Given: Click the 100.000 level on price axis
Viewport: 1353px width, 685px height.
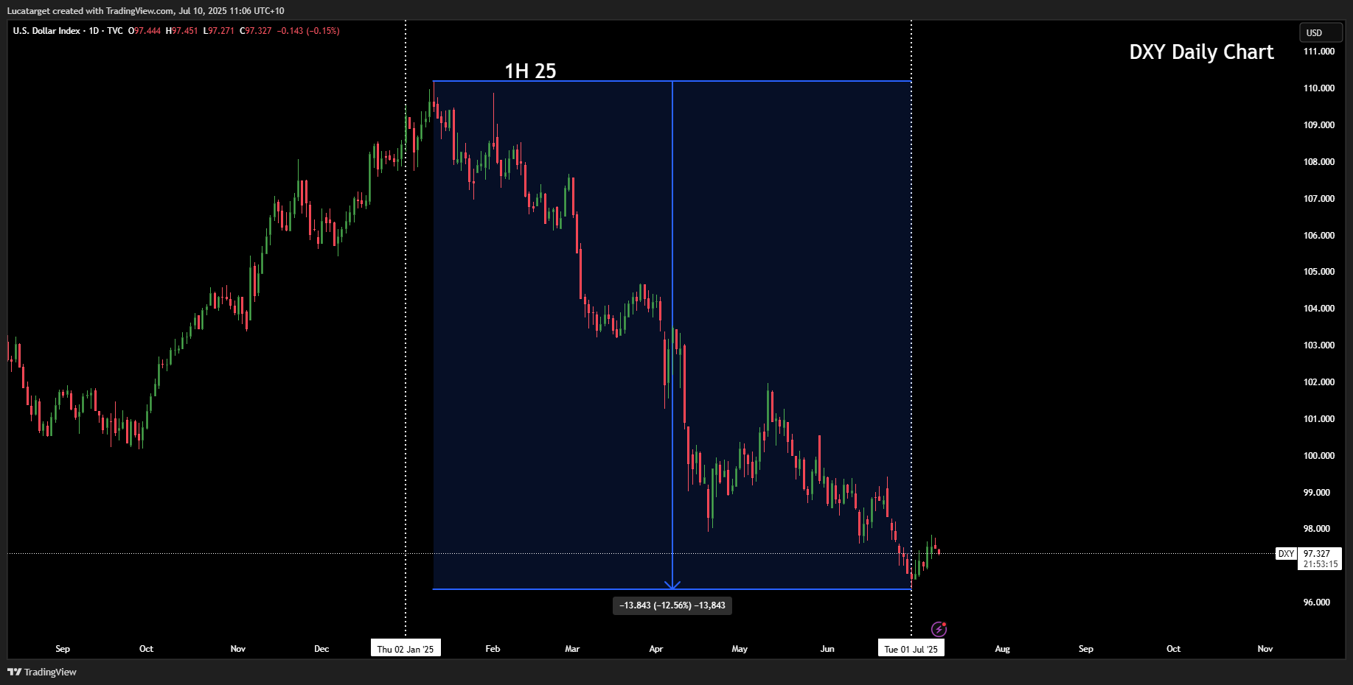Looking at the screenshot, I should 1318,456.
